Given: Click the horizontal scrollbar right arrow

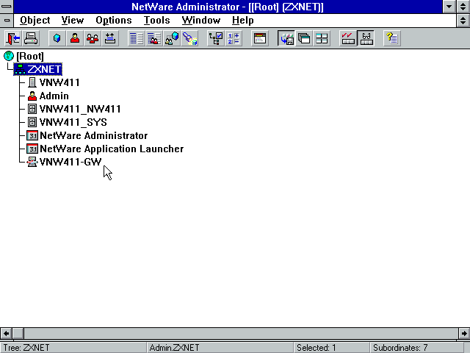Looking at the screenshot, I should [464, 333].
